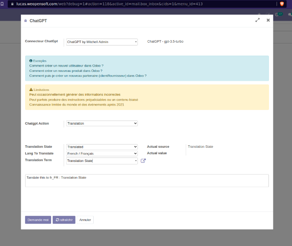Click 'ChatGPT - gpt-3.5-turbo' text
Viewport: 292px width, 246px height.
tap(165, 41)
